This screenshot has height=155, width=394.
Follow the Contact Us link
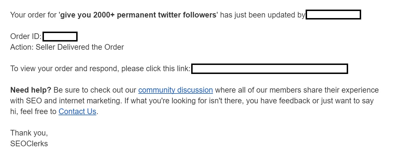tap(77, 112)
